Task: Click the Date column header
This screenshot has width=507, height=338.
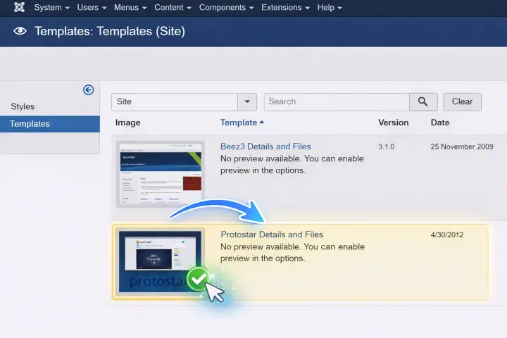Action: (x=439, y=123)
